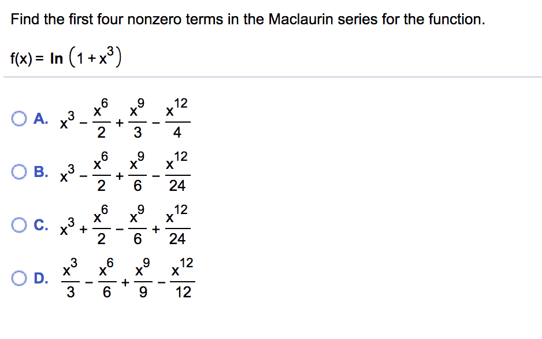Click the x³ term in option A
The image size is (542, 339).
(x=66, y=120)
